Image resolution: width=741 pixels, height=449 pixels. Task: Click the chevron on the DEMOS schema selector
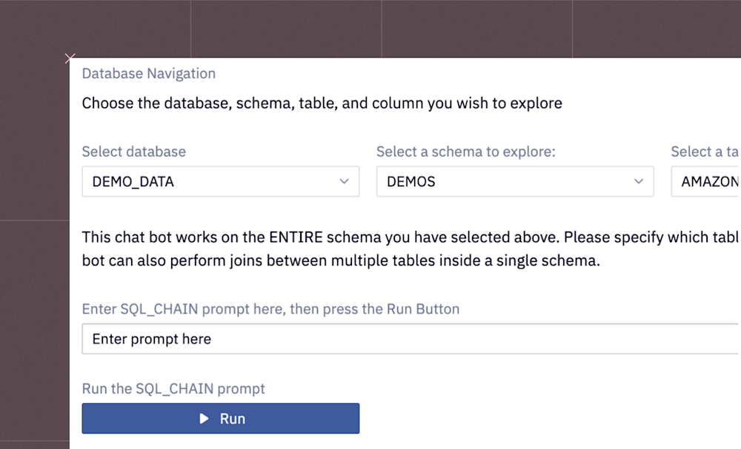(638, 181)
